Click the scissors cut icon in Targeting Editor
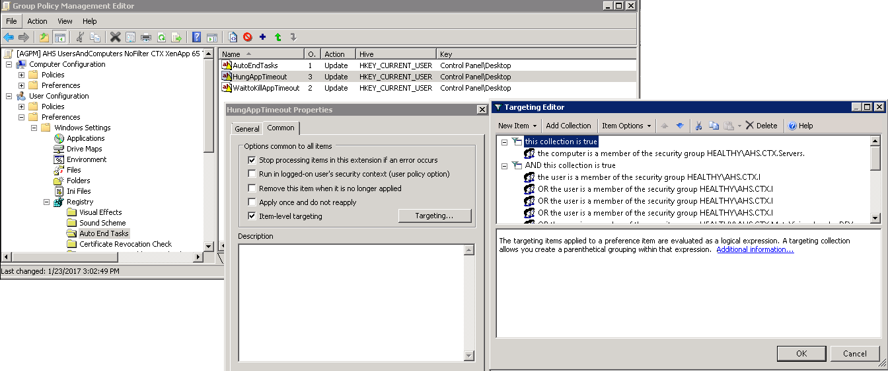The width and height of the screenshot is (888, 371). 698,126
